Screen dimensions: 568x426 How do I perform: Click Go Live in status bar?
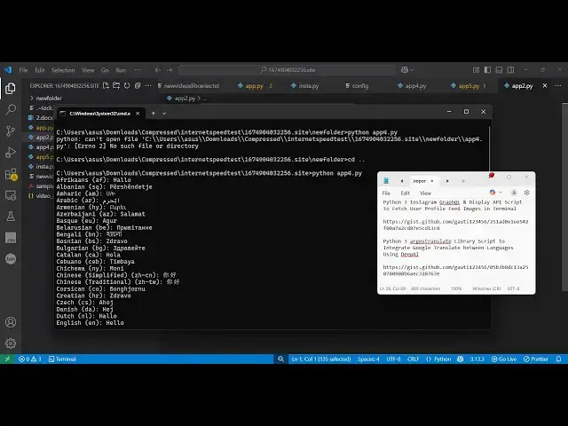point(504,359)
